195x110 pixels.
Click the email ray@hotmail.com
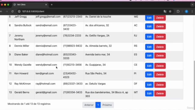pos(45,84)
